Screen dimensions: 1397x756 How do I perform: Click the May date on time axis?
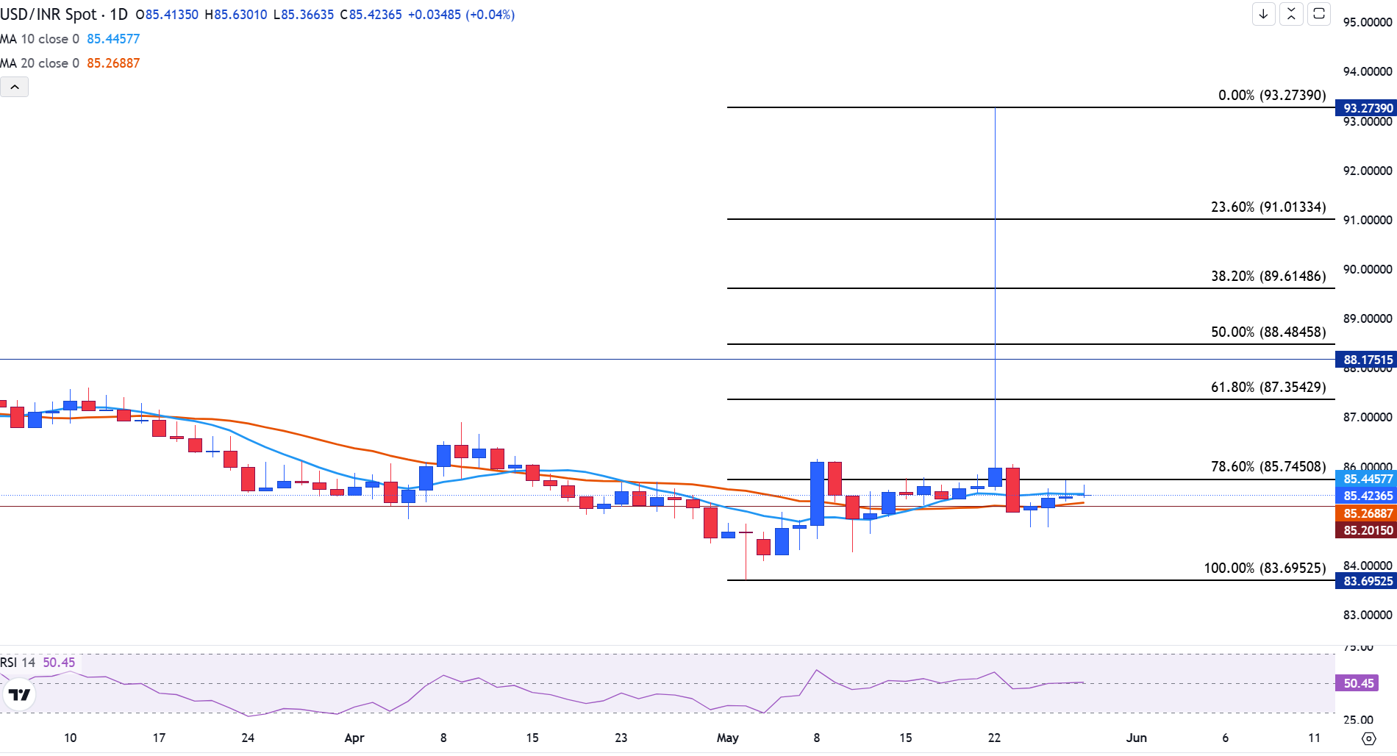pyautogui.click(x=727, y=738)
